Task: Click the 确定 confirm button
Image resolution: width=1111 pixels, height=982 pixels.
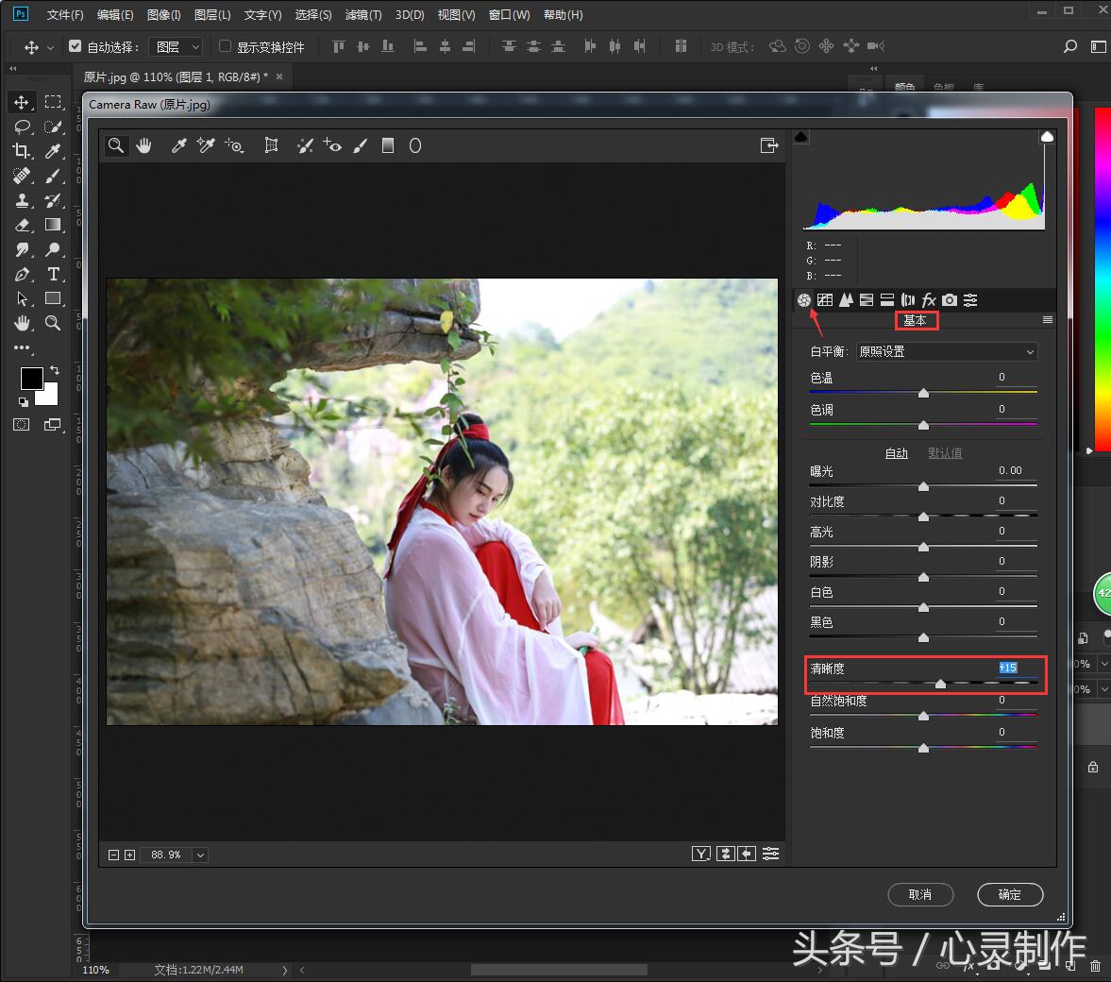Action: pos(1009,894)
